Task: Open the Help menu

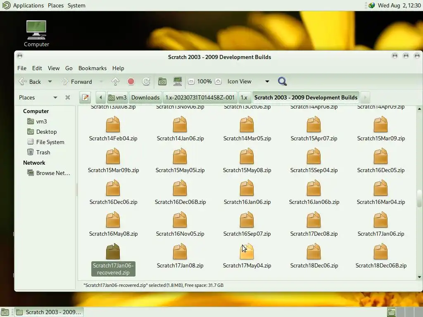Action: 118,68
